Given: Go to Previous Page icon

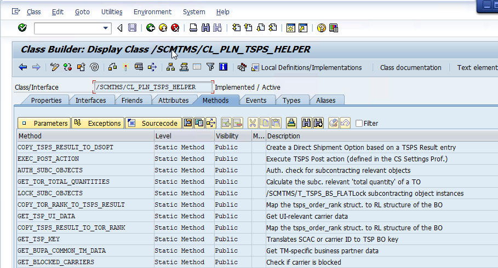Looking at the screenshot, I should click(248, 28).
